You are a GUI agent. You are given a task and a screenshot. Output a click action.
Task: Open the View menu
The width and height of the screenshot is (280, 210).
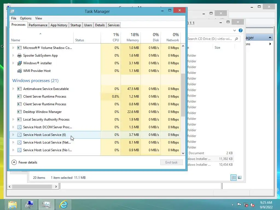pos(39,18)
